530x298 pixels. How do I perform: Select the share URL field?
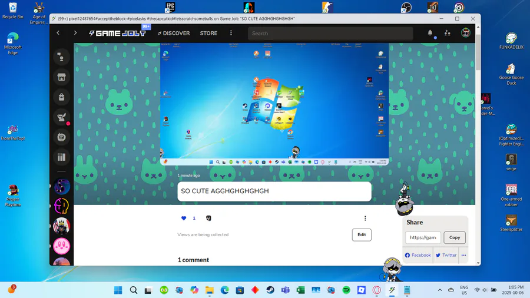(423, 237)
